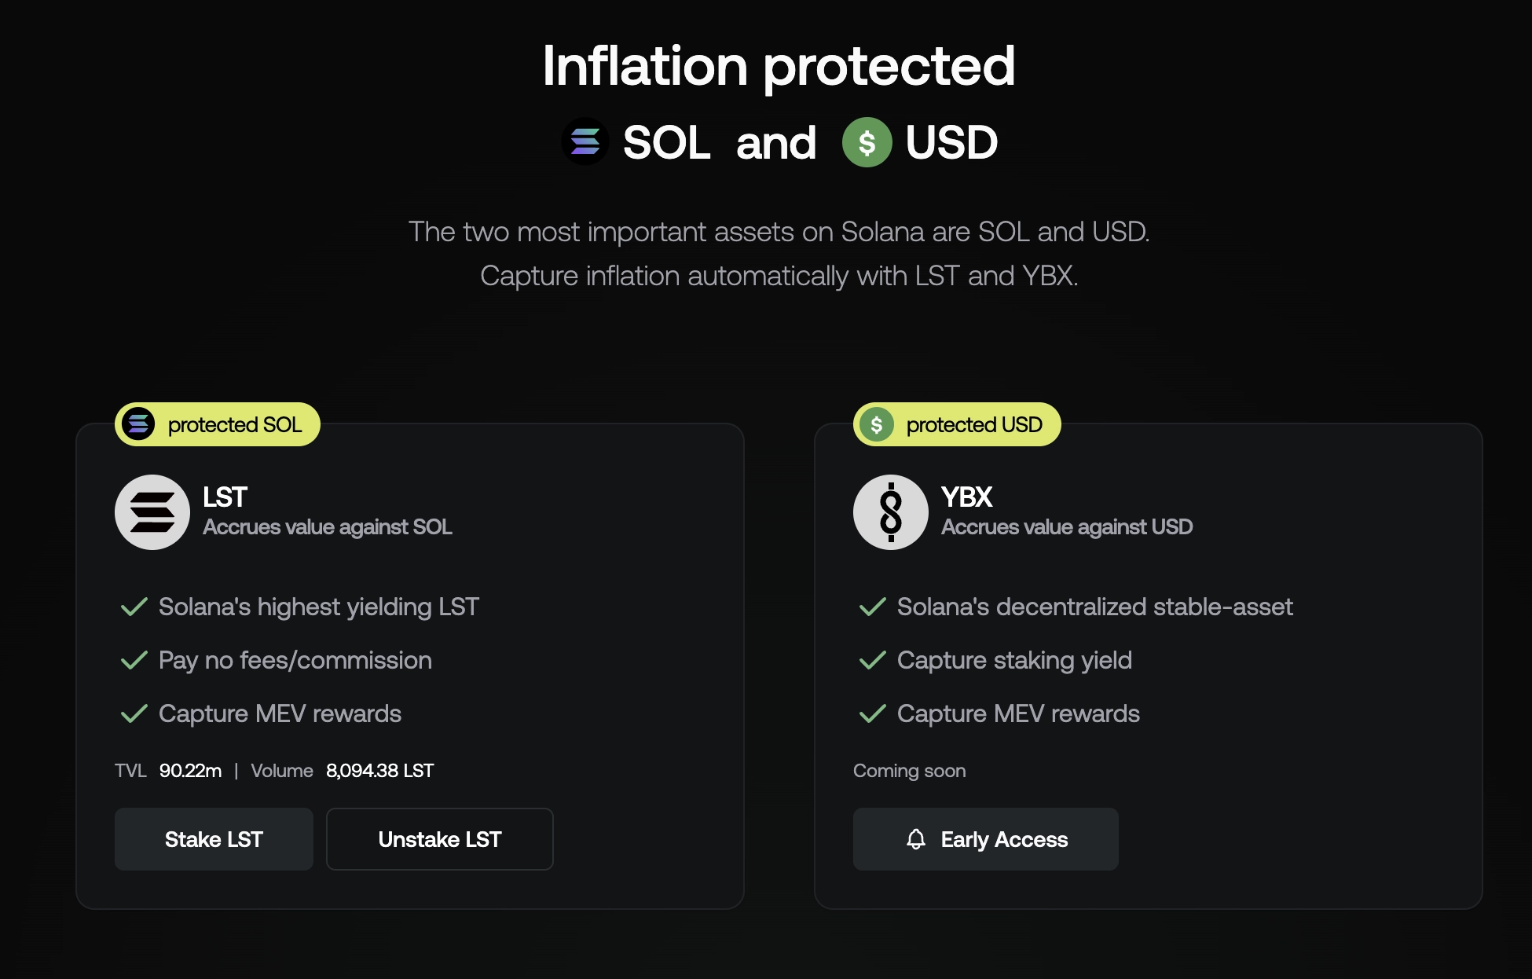Click the large LST Solana circle icon
This screenshot has height=979, width=1532.
pyautogui.click(x=152, y=511)
